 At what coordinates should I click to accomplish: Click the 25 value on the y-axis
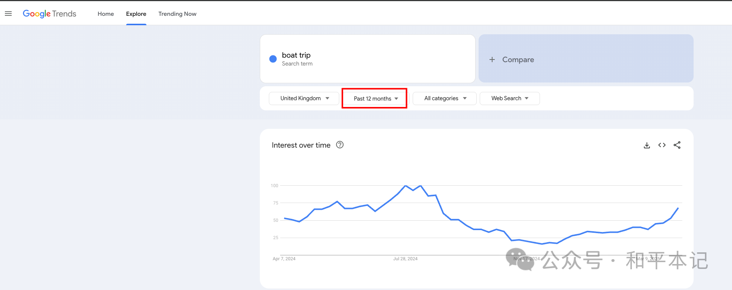pyautogui.click(x=276, y=238)
